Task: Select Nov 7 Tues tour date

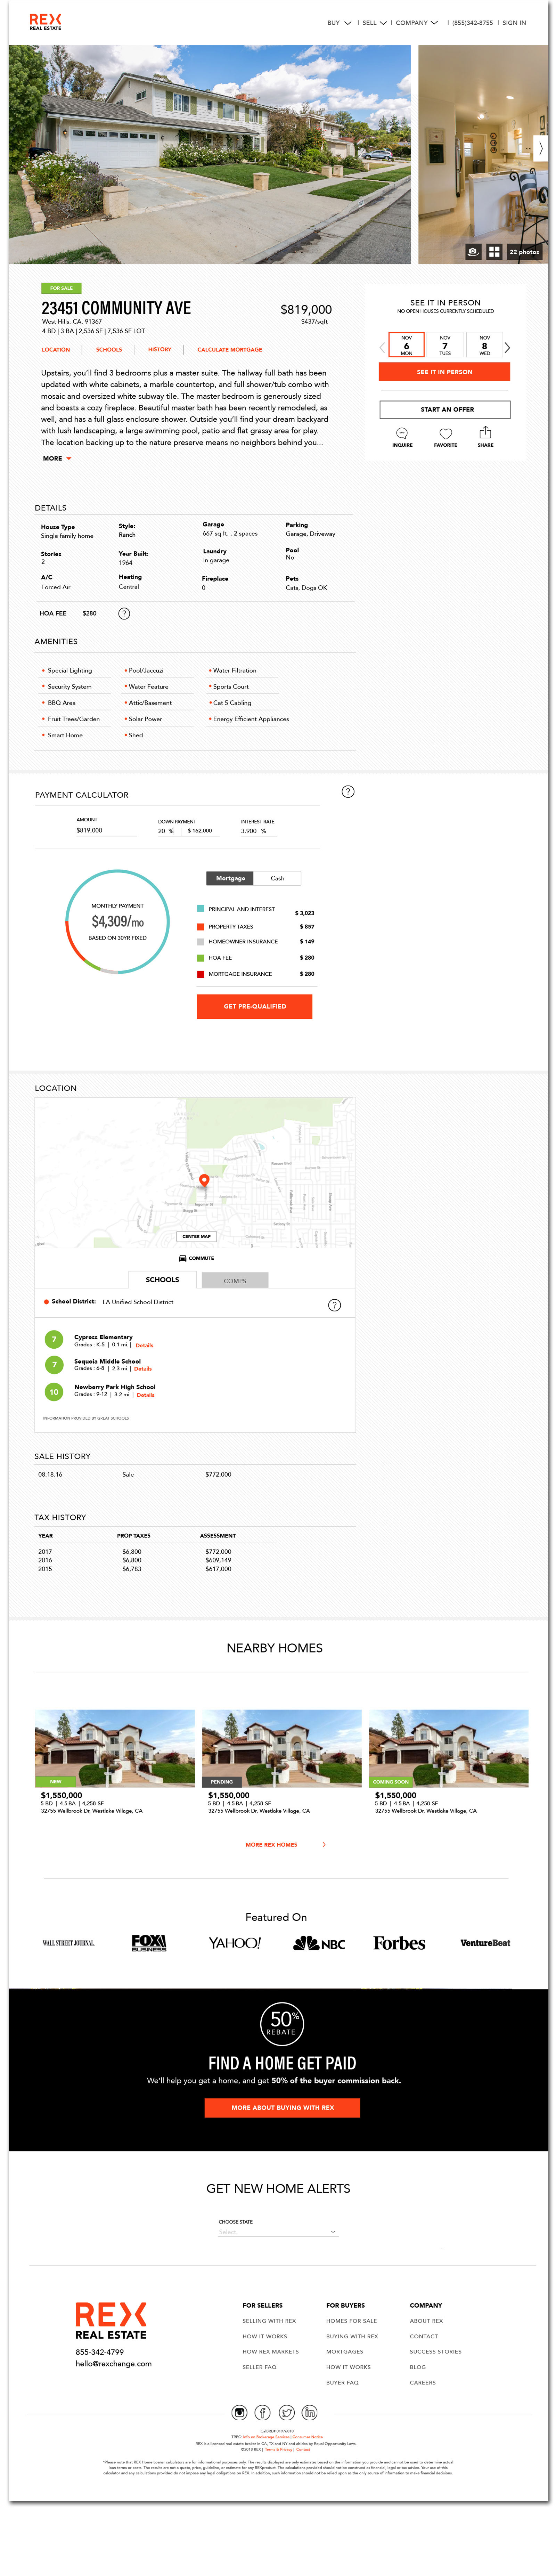Action: point(445,345)
